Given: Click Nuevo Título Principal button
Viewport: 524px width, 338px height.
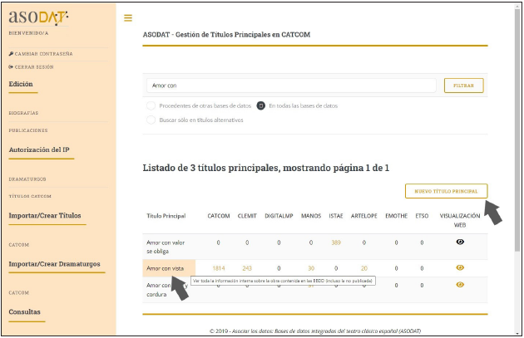Looking at the screenshot, I should coord(445,191).
